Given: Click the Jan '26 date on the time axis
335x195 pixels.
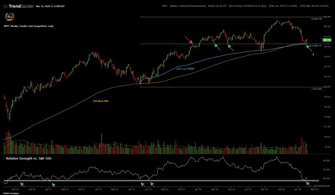Looking at the screenshot, I should click(x=298, y=189).
